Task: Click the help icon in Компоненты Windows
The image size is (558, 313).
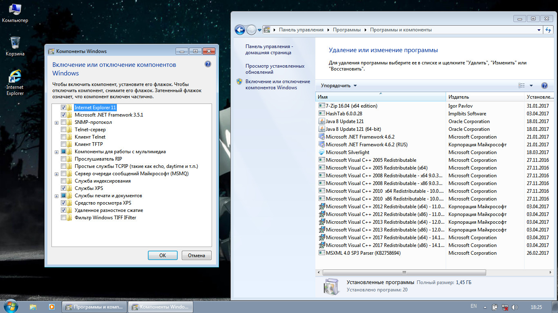Action: click(x=208, y=64)
